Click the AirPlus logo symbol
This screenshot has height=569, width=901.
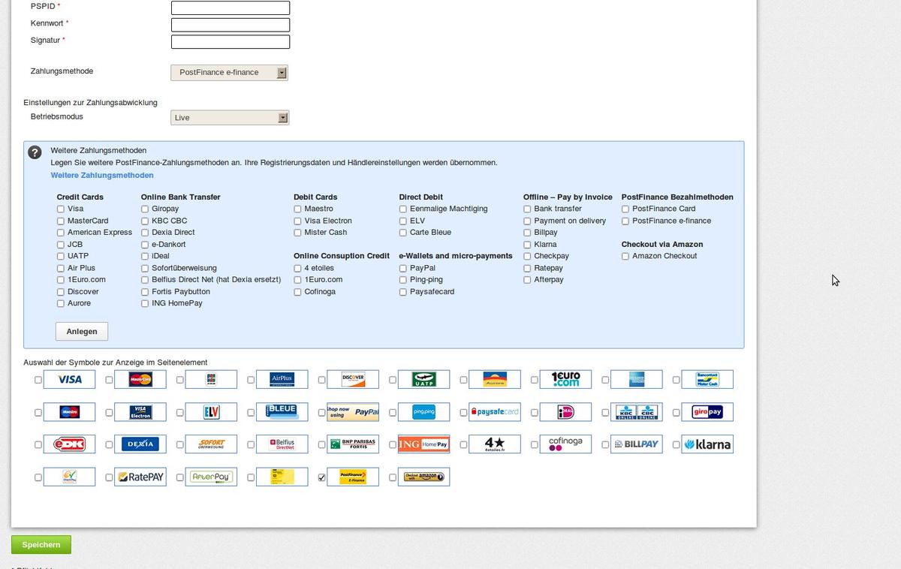tap(282, 379)
